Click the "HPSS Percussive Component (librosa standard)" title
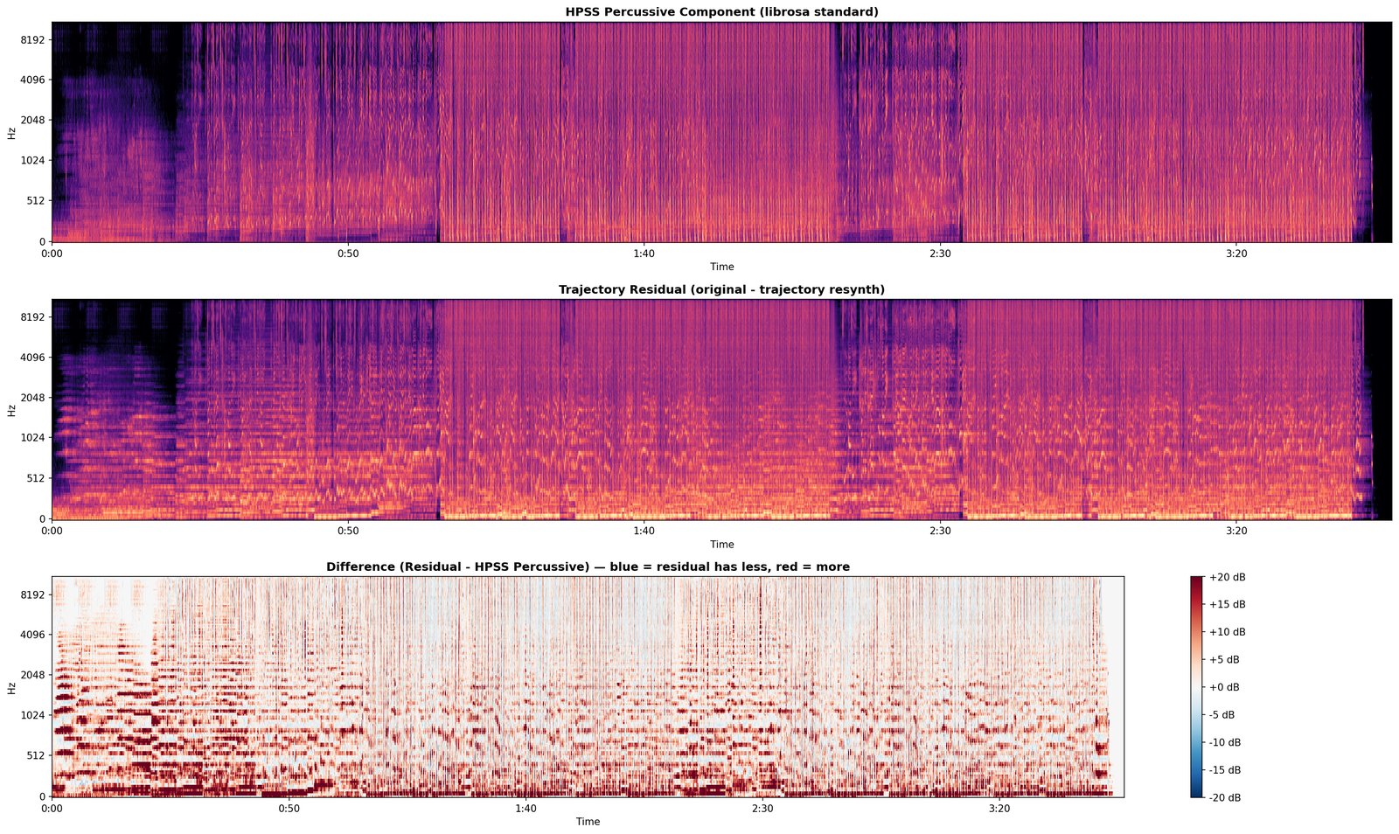This screenshot has height=834, width=1399. click(x=721, y=11)
